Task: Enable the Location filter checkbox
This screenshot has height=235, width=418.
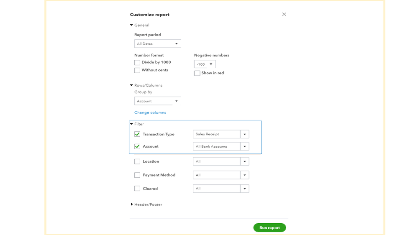Action: click(137, 161)
